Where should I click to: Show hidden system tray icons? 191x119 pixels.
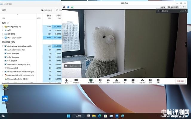pos(157,116)
